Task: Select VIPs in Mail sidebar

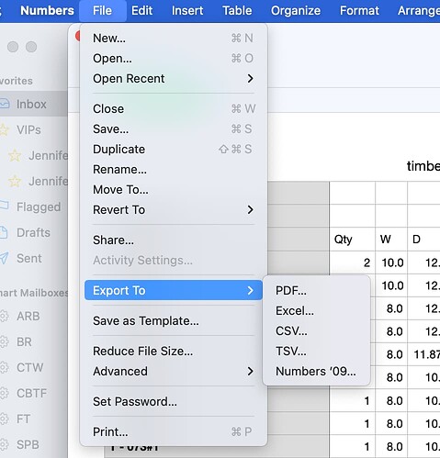Action: point(33,129)
